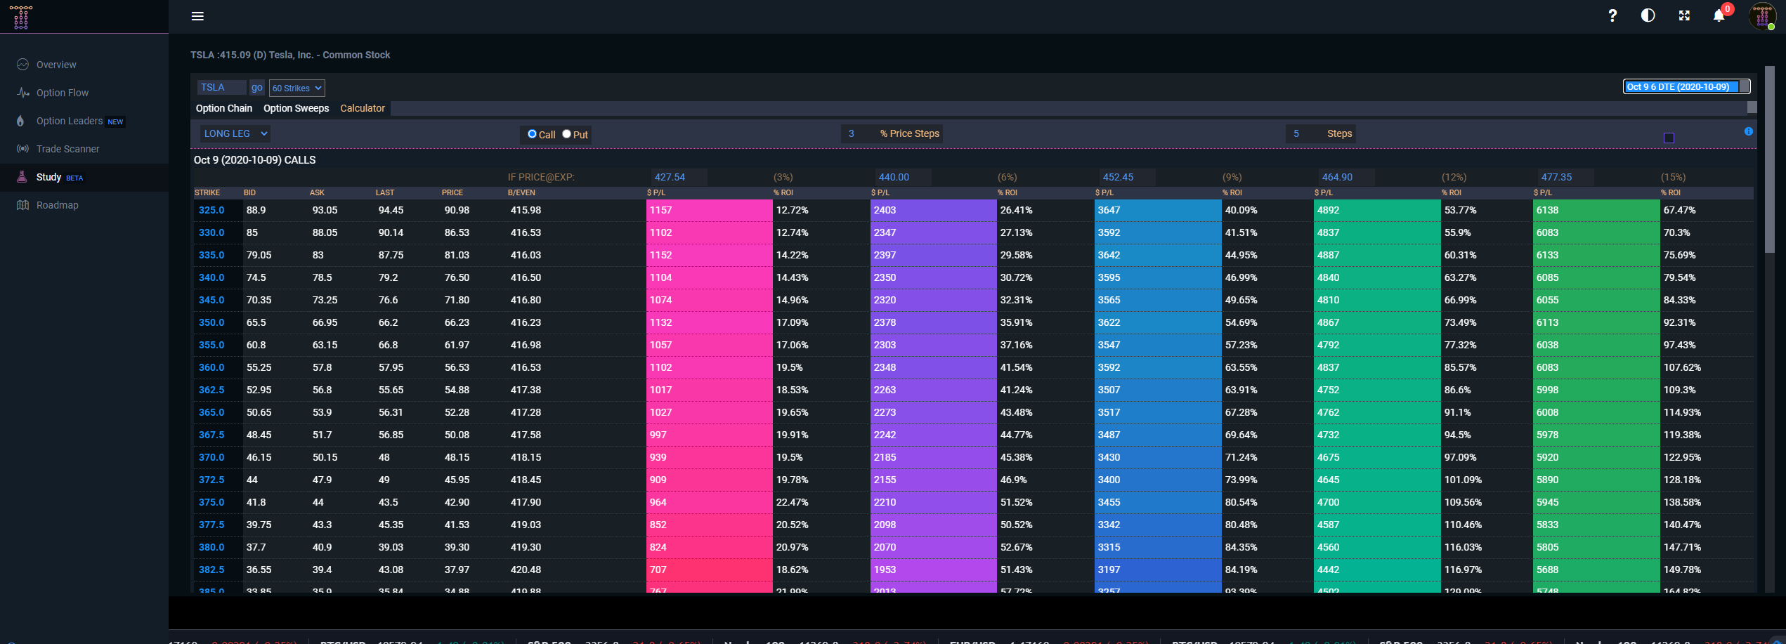Toggle fullscreen mode via expand icon
The height and width of the screenshot is (644, 1786).
[x=1683, y=15]
